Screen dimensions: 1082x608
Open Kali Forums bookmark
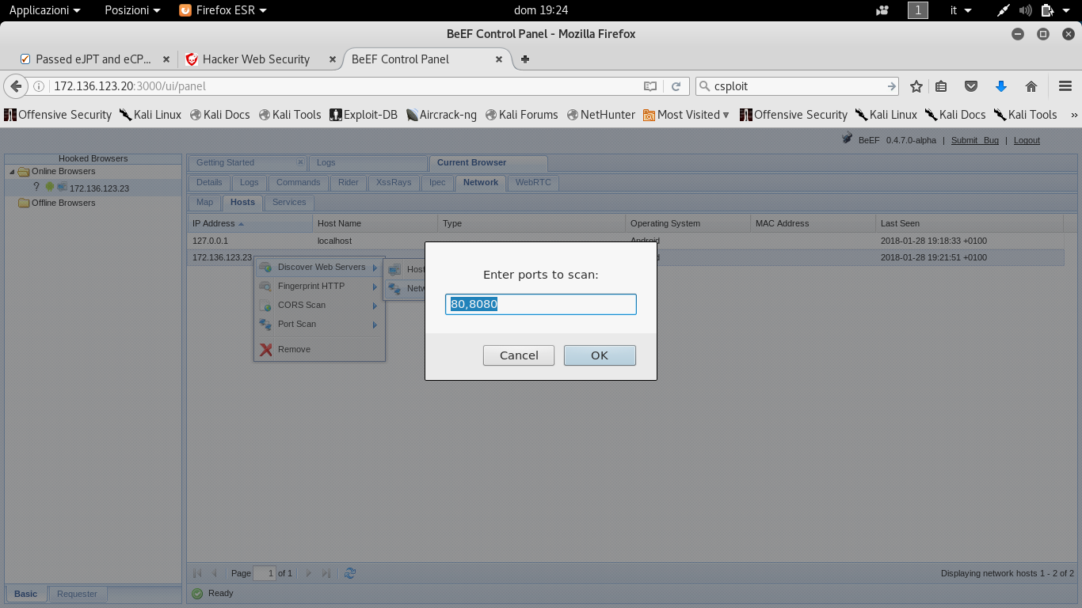[522, 115]
